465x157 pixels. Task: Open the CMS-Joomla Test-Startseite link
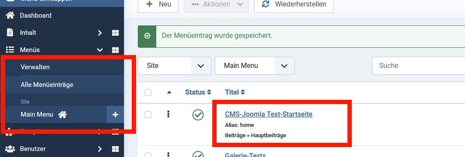pos(268,114)
